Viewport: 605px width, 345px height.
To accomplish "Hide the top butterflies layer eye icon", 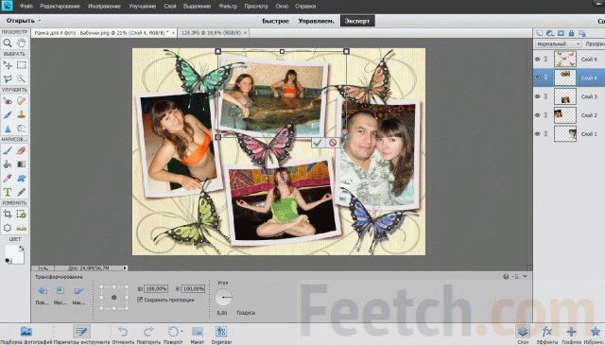I will pos(538,60).
